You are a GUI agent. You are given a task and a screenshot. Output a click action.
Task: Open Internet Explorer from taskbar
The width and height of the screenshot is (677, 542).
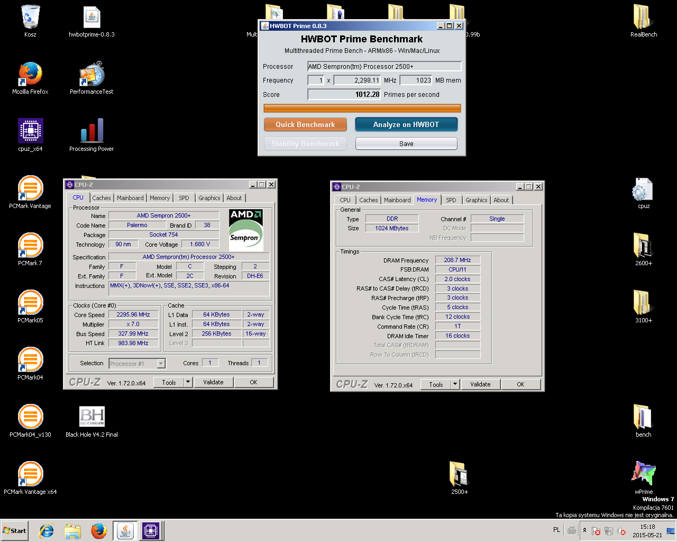pos(47,531)
